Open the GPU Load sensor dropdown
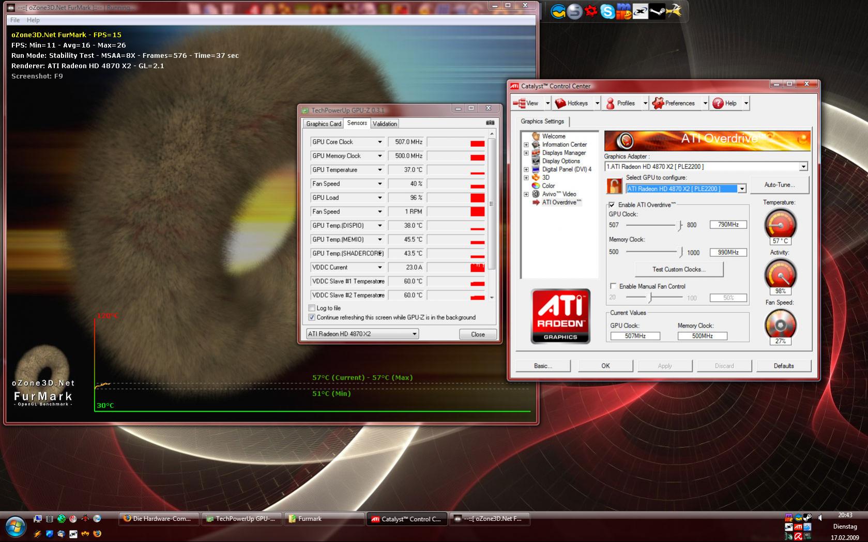 tap(380, 198)
